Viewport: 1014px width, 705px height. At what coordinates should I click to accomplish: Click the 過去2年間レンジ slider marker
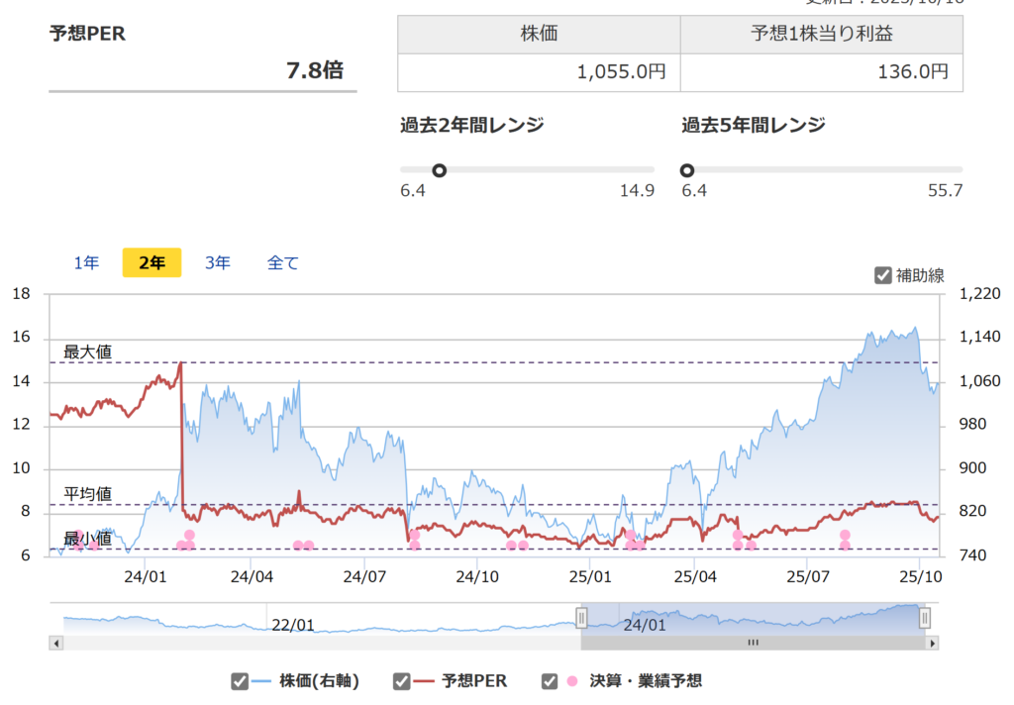(440, 170)
